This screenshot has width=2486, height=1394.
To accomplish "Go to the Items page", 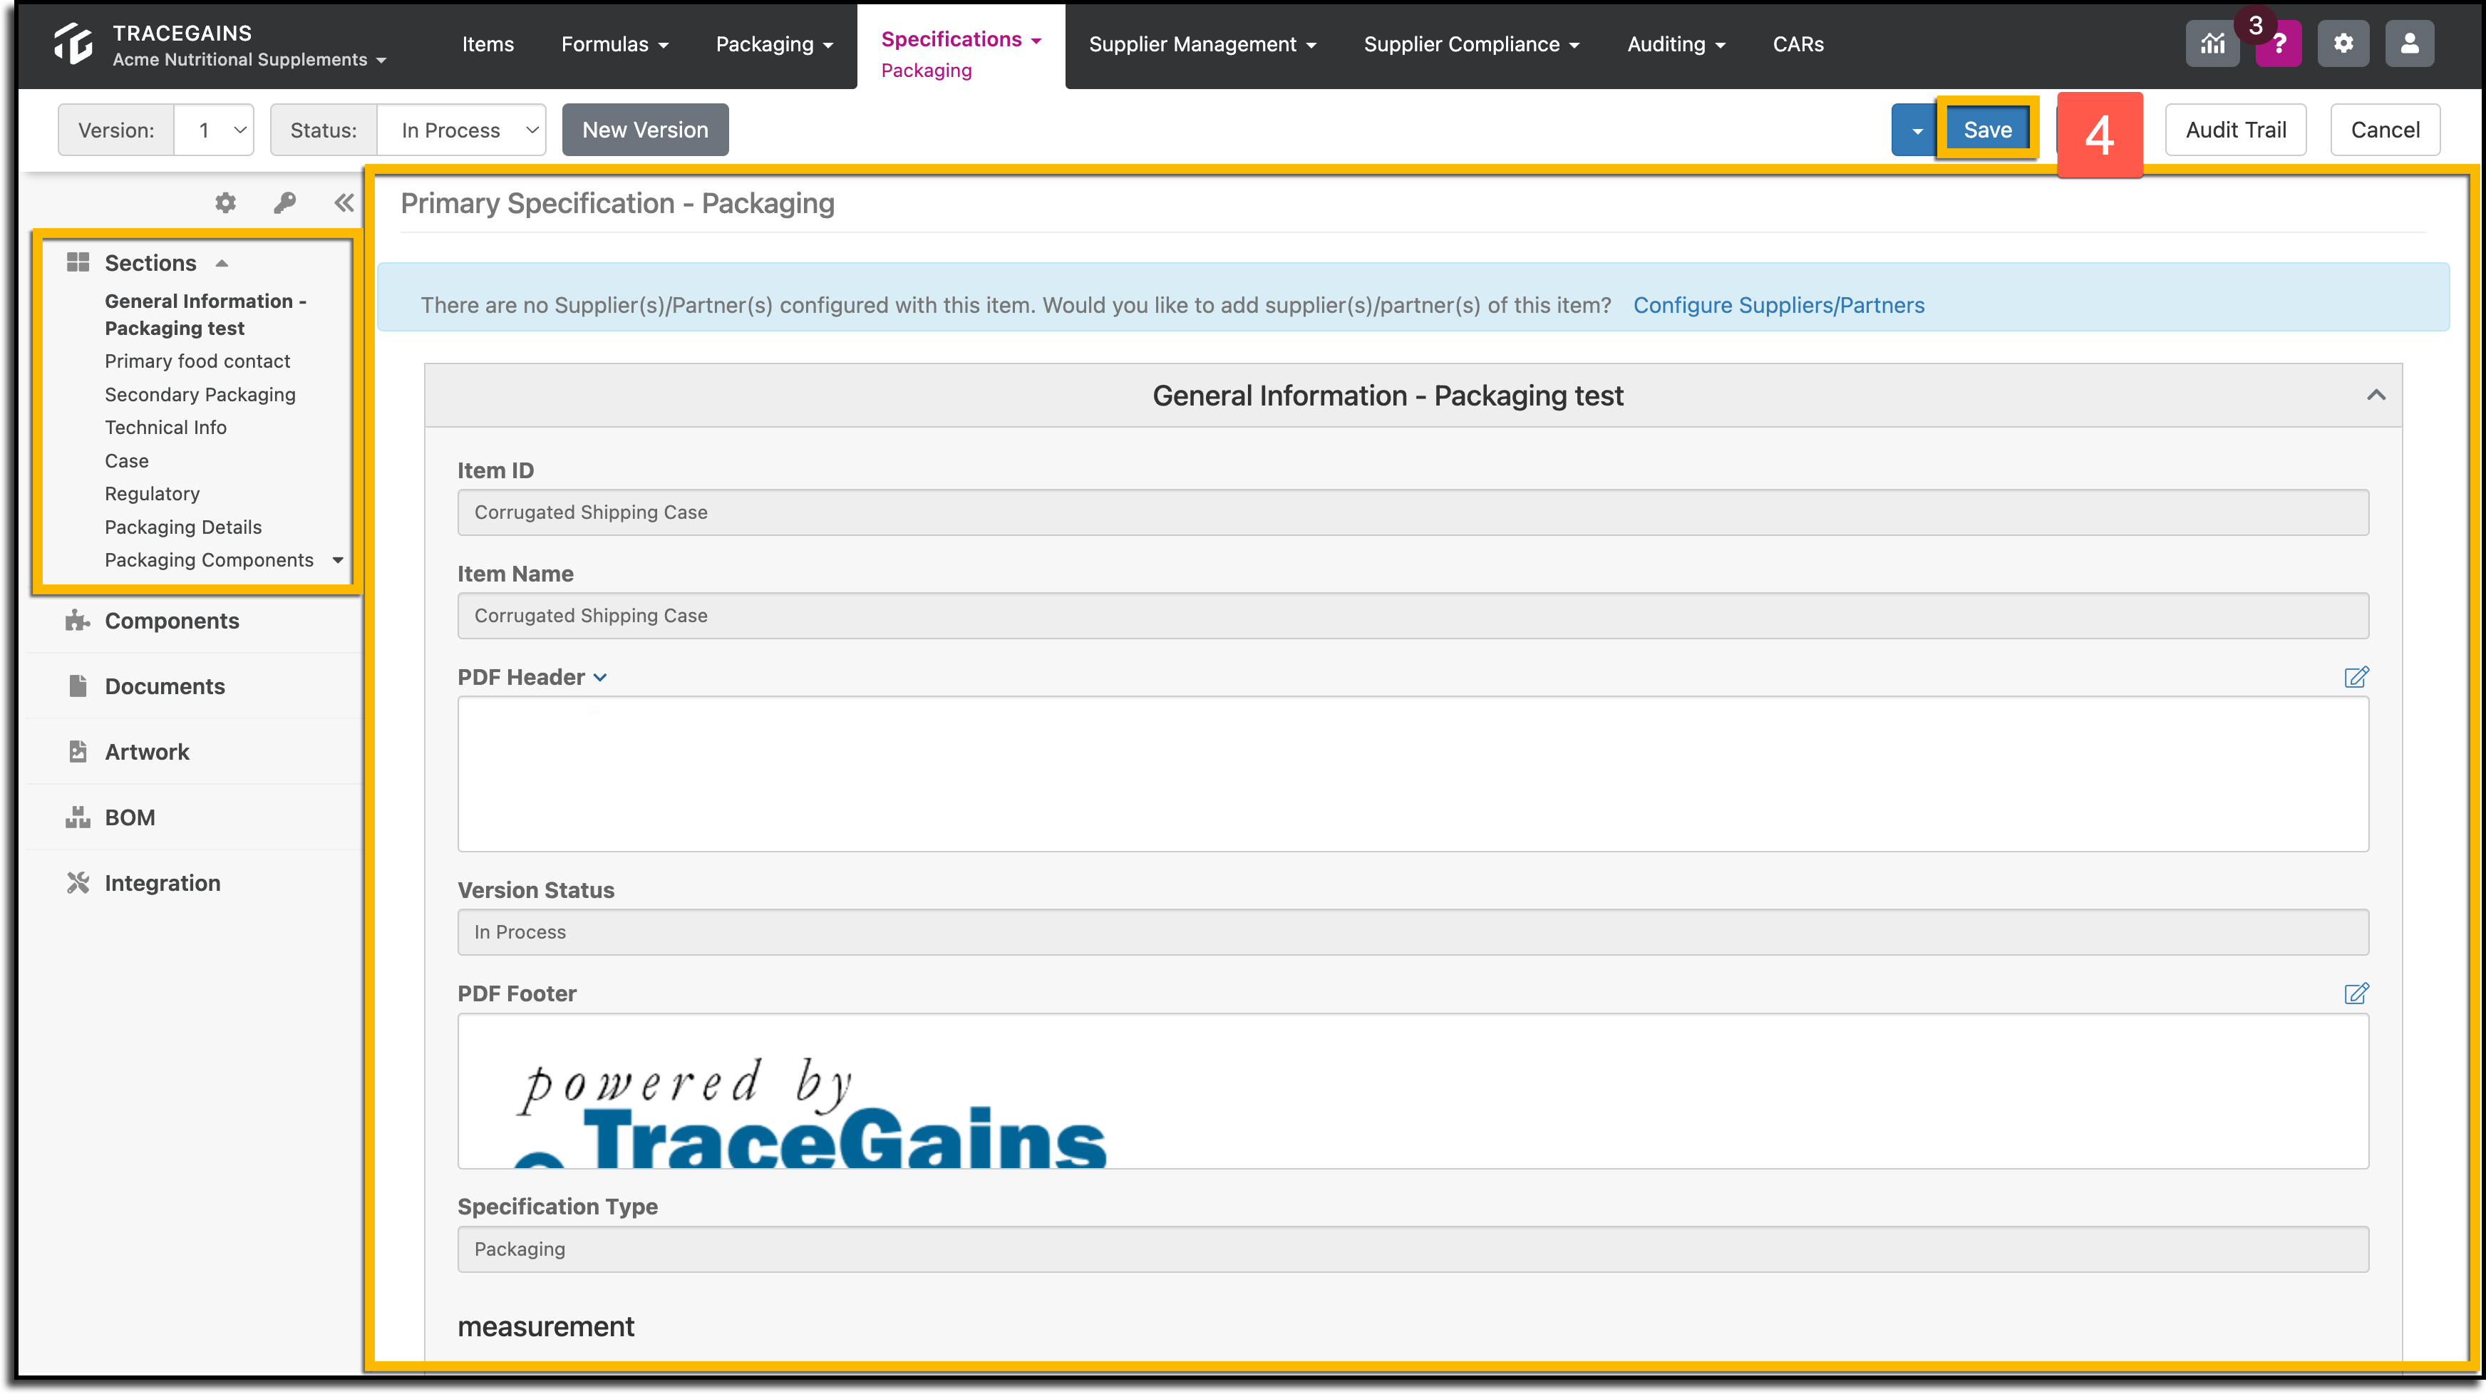I will click(x=488, y=44).
